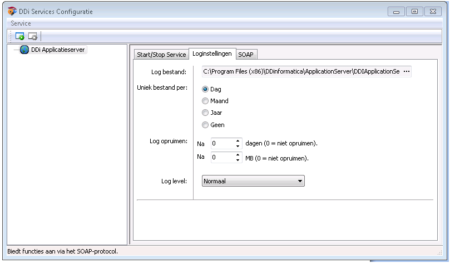Pick the Geen radio option

[x=206, y=125]
